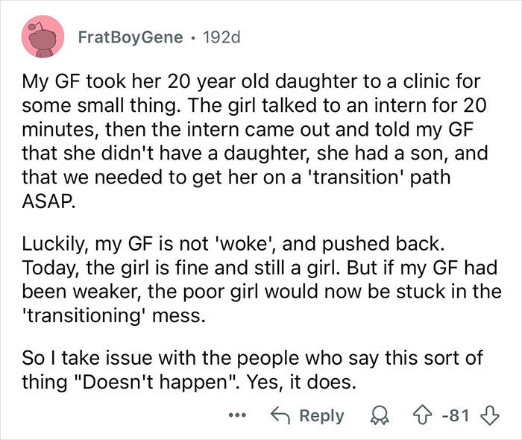Click the word 'clinic' in first line
The height and width of the screenshot is (440, 522).
coord(423,81)
